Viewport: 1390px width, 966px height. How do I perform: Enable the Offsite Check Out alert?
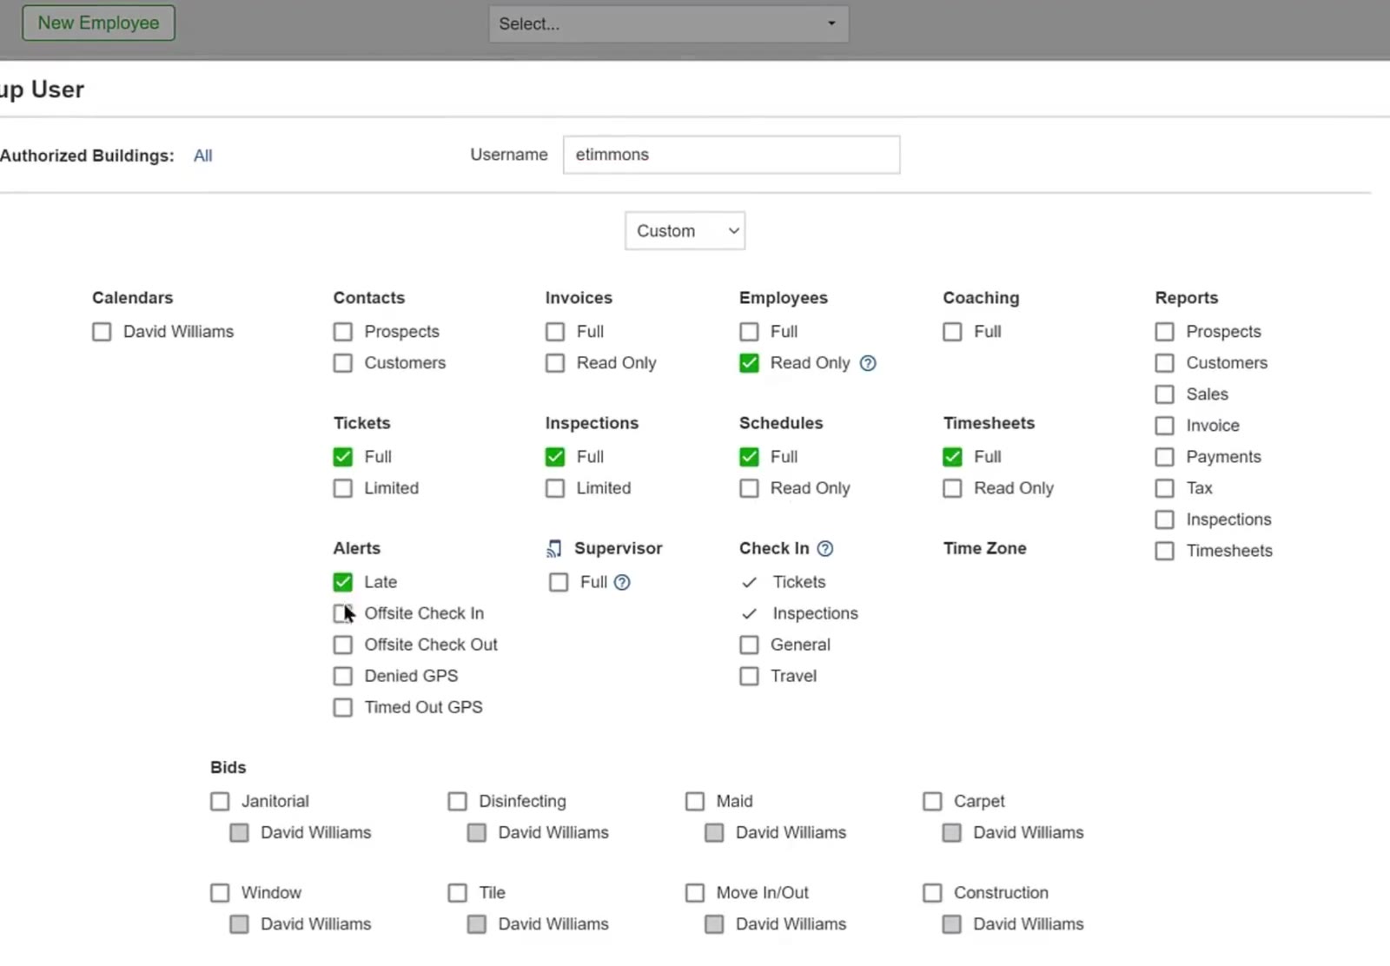point(343,645)
